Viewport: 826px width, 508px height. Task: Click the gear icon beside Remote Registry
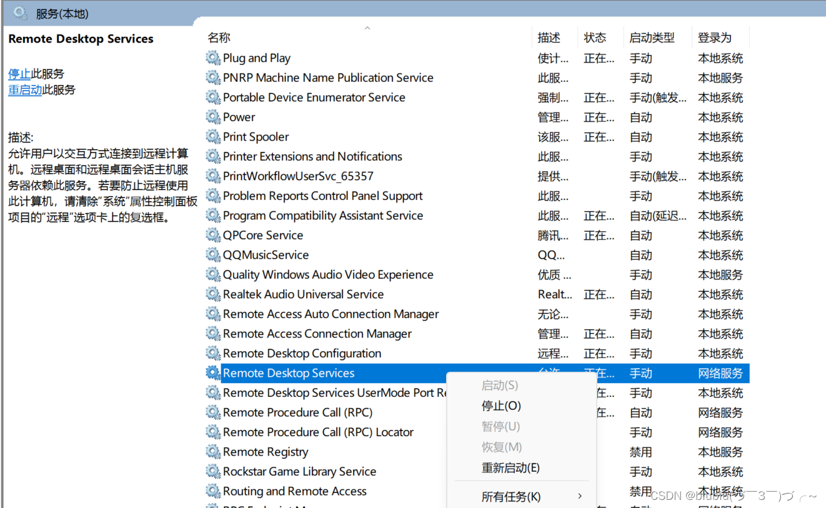(213, 452)
